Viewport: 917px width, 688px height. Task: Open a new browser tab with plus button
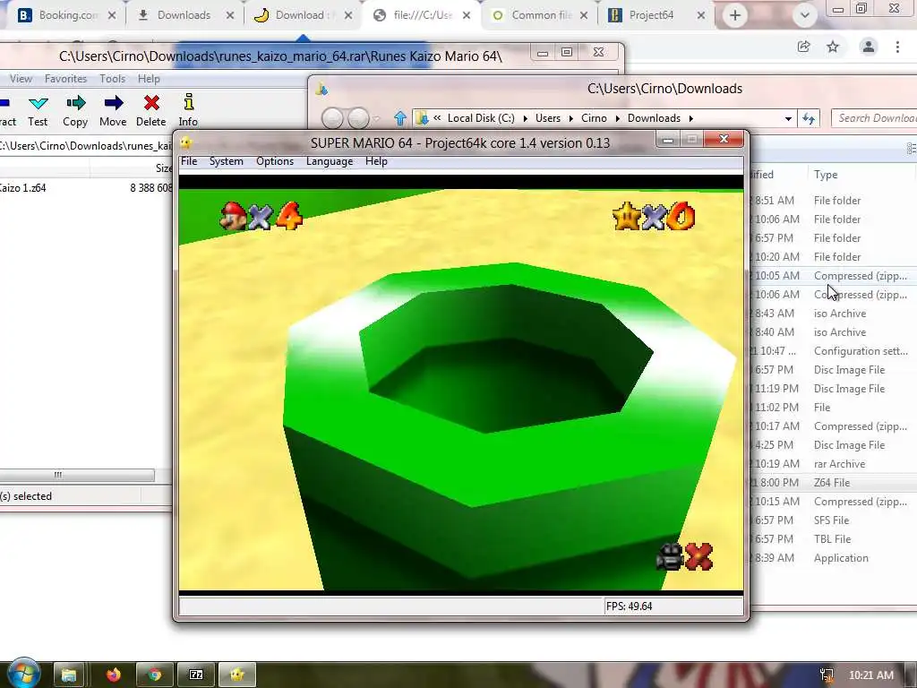(x=735, y=15)
